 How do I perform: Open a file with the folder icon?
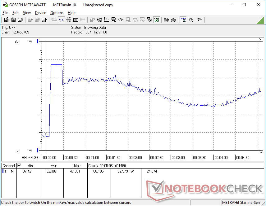(21, 20)
